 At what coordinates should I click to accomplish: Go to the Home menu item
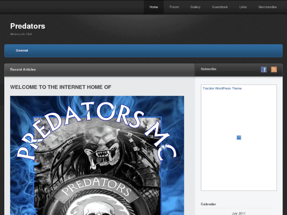point(154,7)
